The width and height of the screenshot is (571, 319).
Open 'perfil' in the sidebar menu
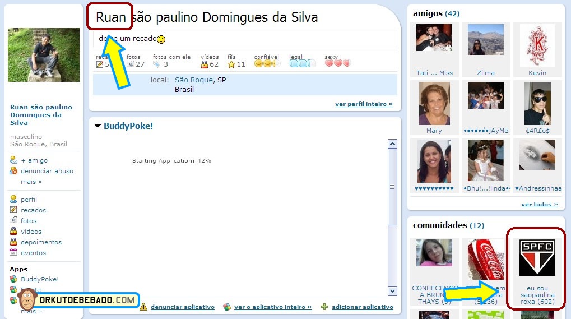tap(29, 200)
